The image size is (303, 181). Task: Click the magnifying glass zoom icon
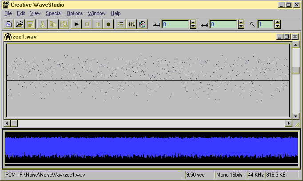pos(252,24)
